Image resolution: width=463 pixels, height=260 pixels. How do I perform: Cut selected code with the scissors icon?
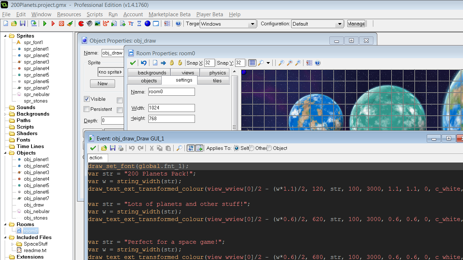(152, 148)
